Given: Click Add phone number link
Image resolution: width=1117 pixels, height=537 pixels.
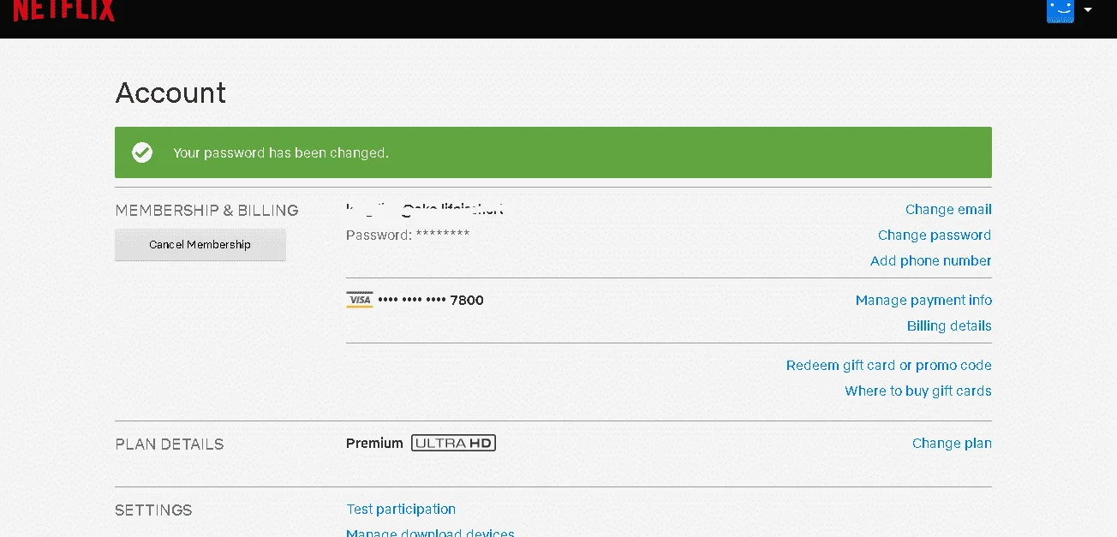Looking at the screenshot, I should coord(930,260).
